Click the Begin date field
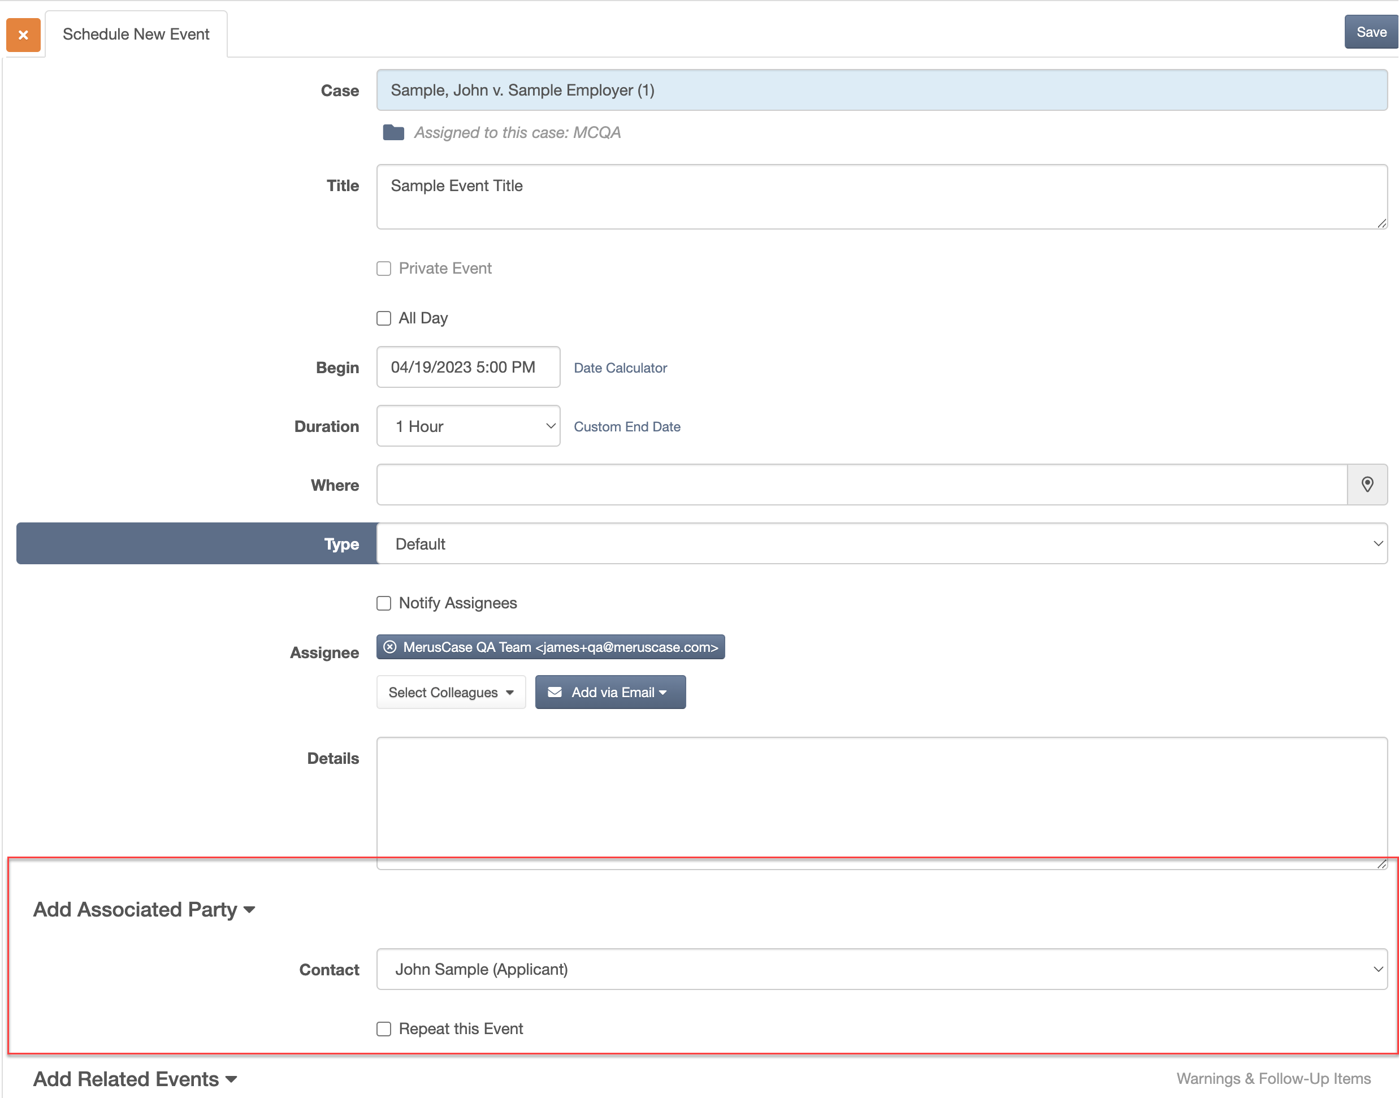The height and width of the screenshot is (1098, 1399). click(468, 367)
